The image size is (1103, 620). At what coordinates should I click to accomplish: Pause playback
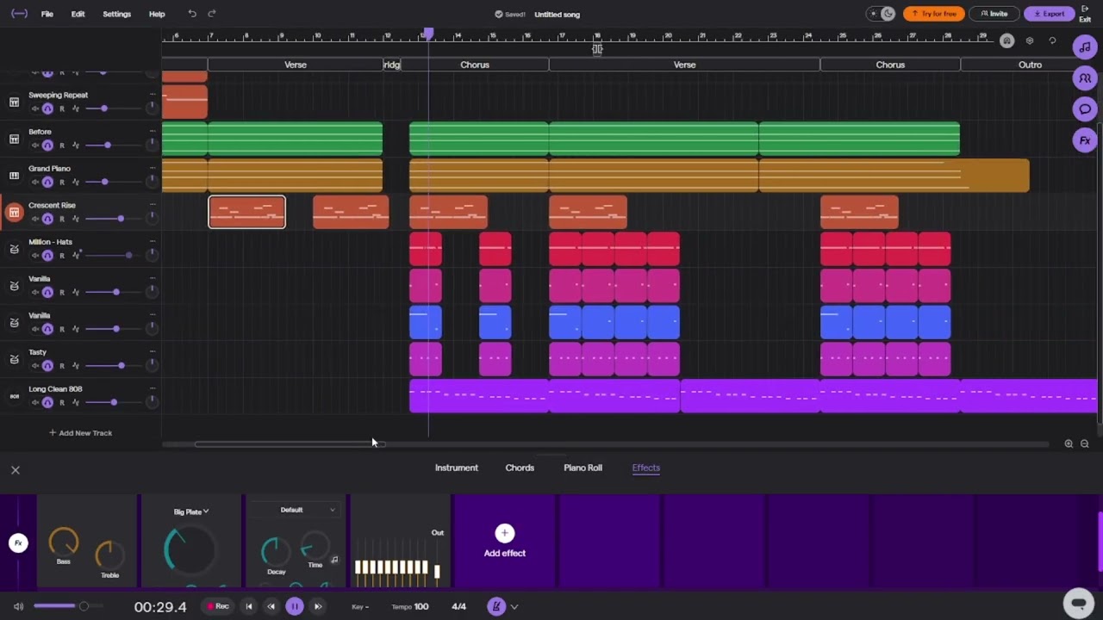coord(294,606)
